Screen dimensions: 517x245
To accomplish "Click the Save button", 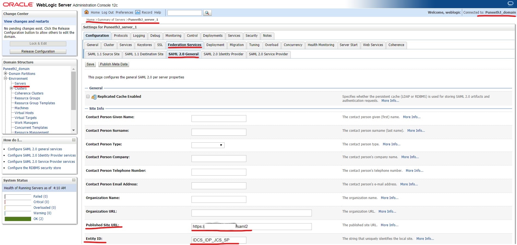I will click(90, 64).
